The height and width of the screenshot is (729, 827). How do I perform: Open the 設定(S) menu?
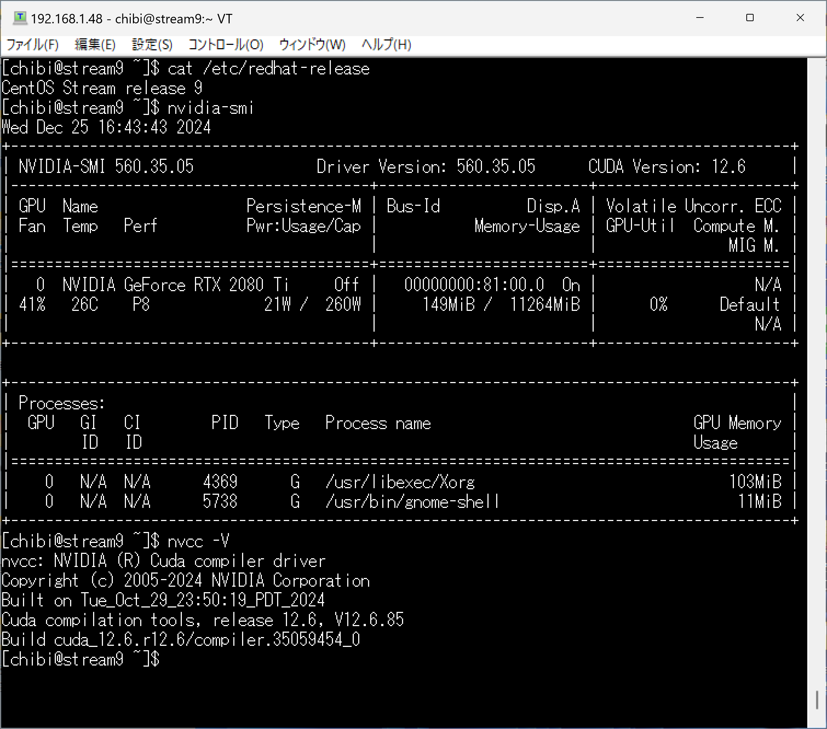(152, 45)
